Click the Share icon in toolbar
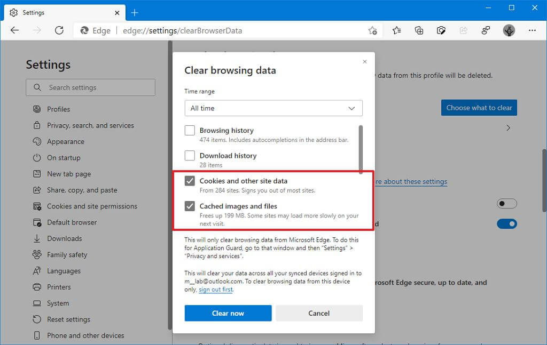Screen dimensions: 547x345 (x=463, y=30)
